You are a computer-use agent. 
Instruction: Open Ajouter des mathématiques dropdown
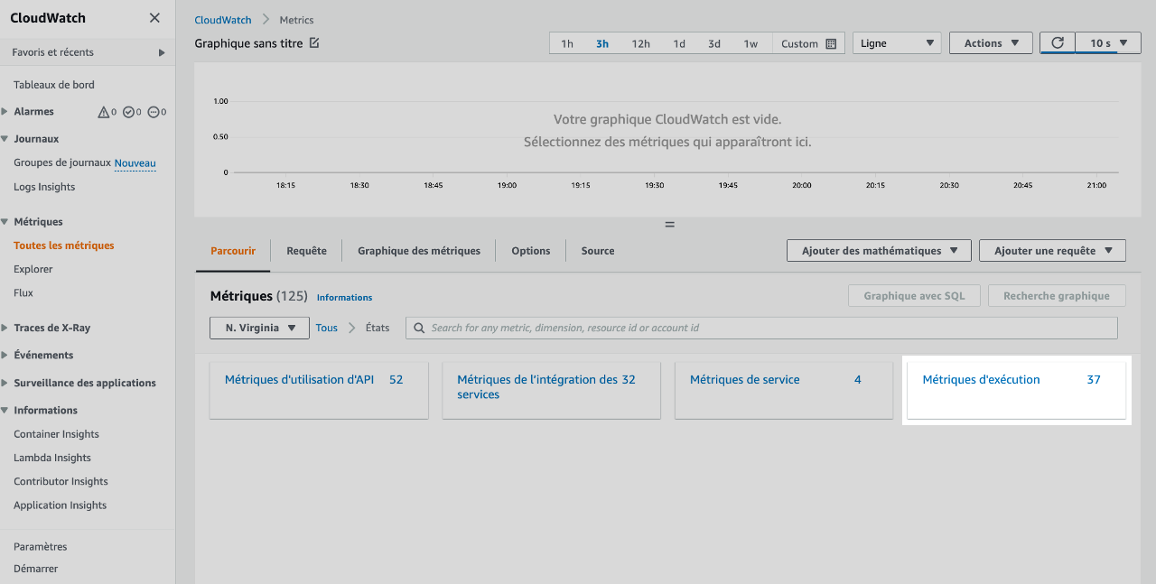pyautogui.click(x=880, y=251)
